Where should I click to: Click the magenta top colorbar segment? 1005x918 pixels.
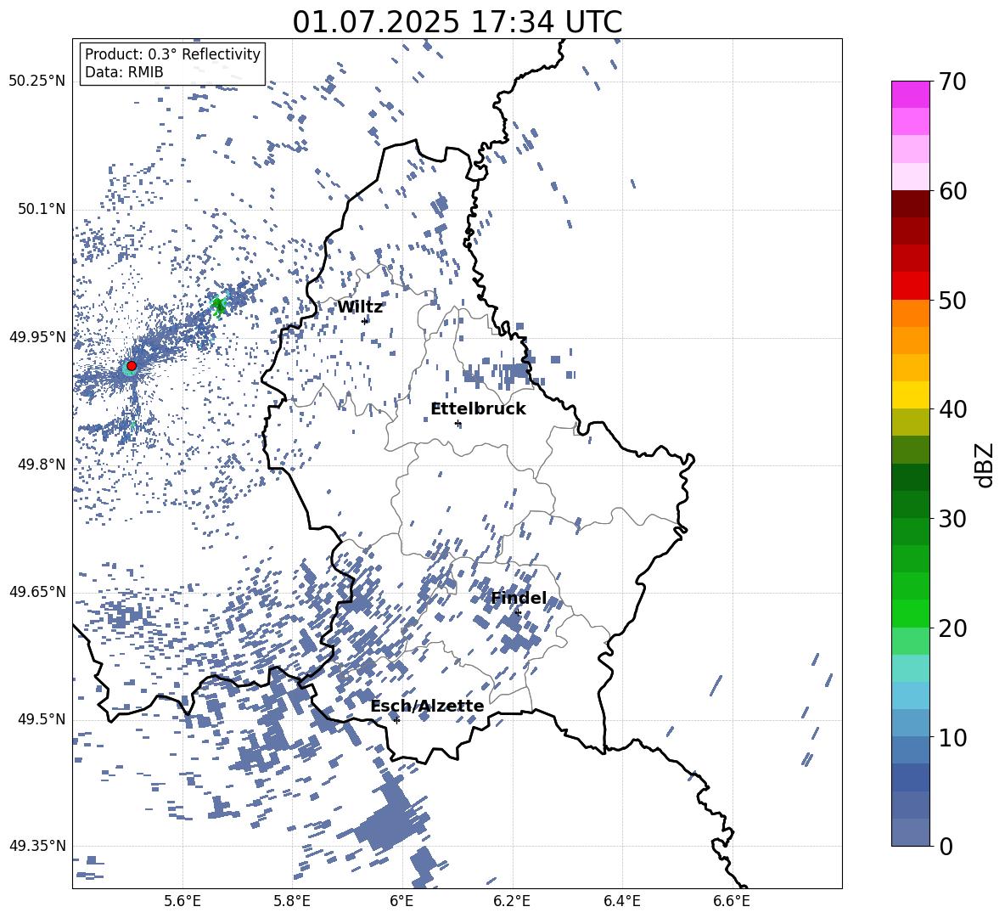tap(910, 95)
